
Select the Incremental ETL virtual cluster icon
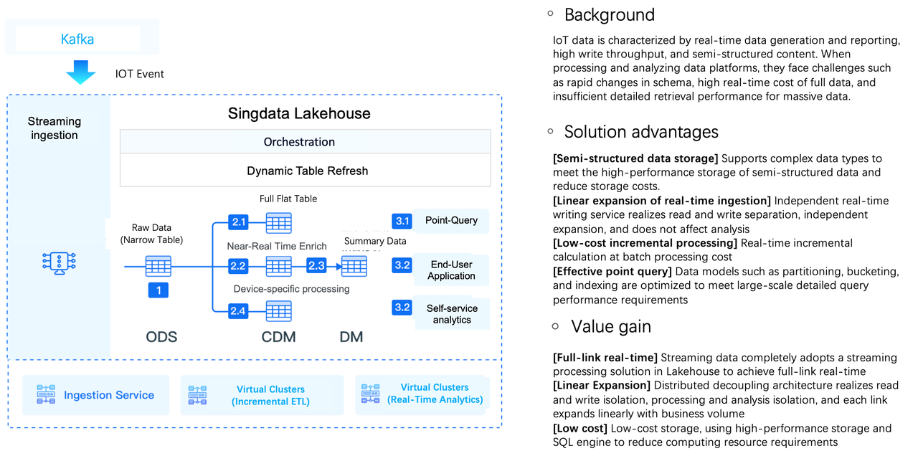click(197, 395)
